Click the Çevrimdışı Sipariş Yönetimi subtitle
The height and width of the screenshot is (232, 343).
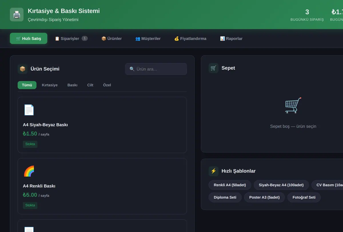tap(53, 20)
